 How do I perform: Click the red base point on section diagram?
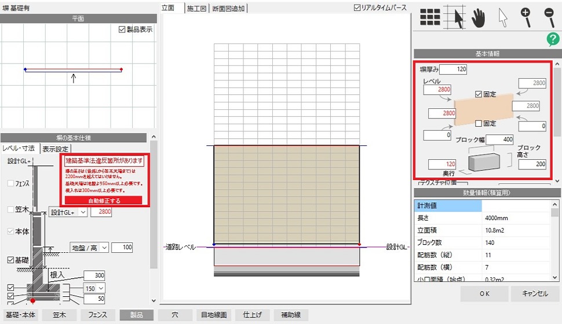coord(32,300)
